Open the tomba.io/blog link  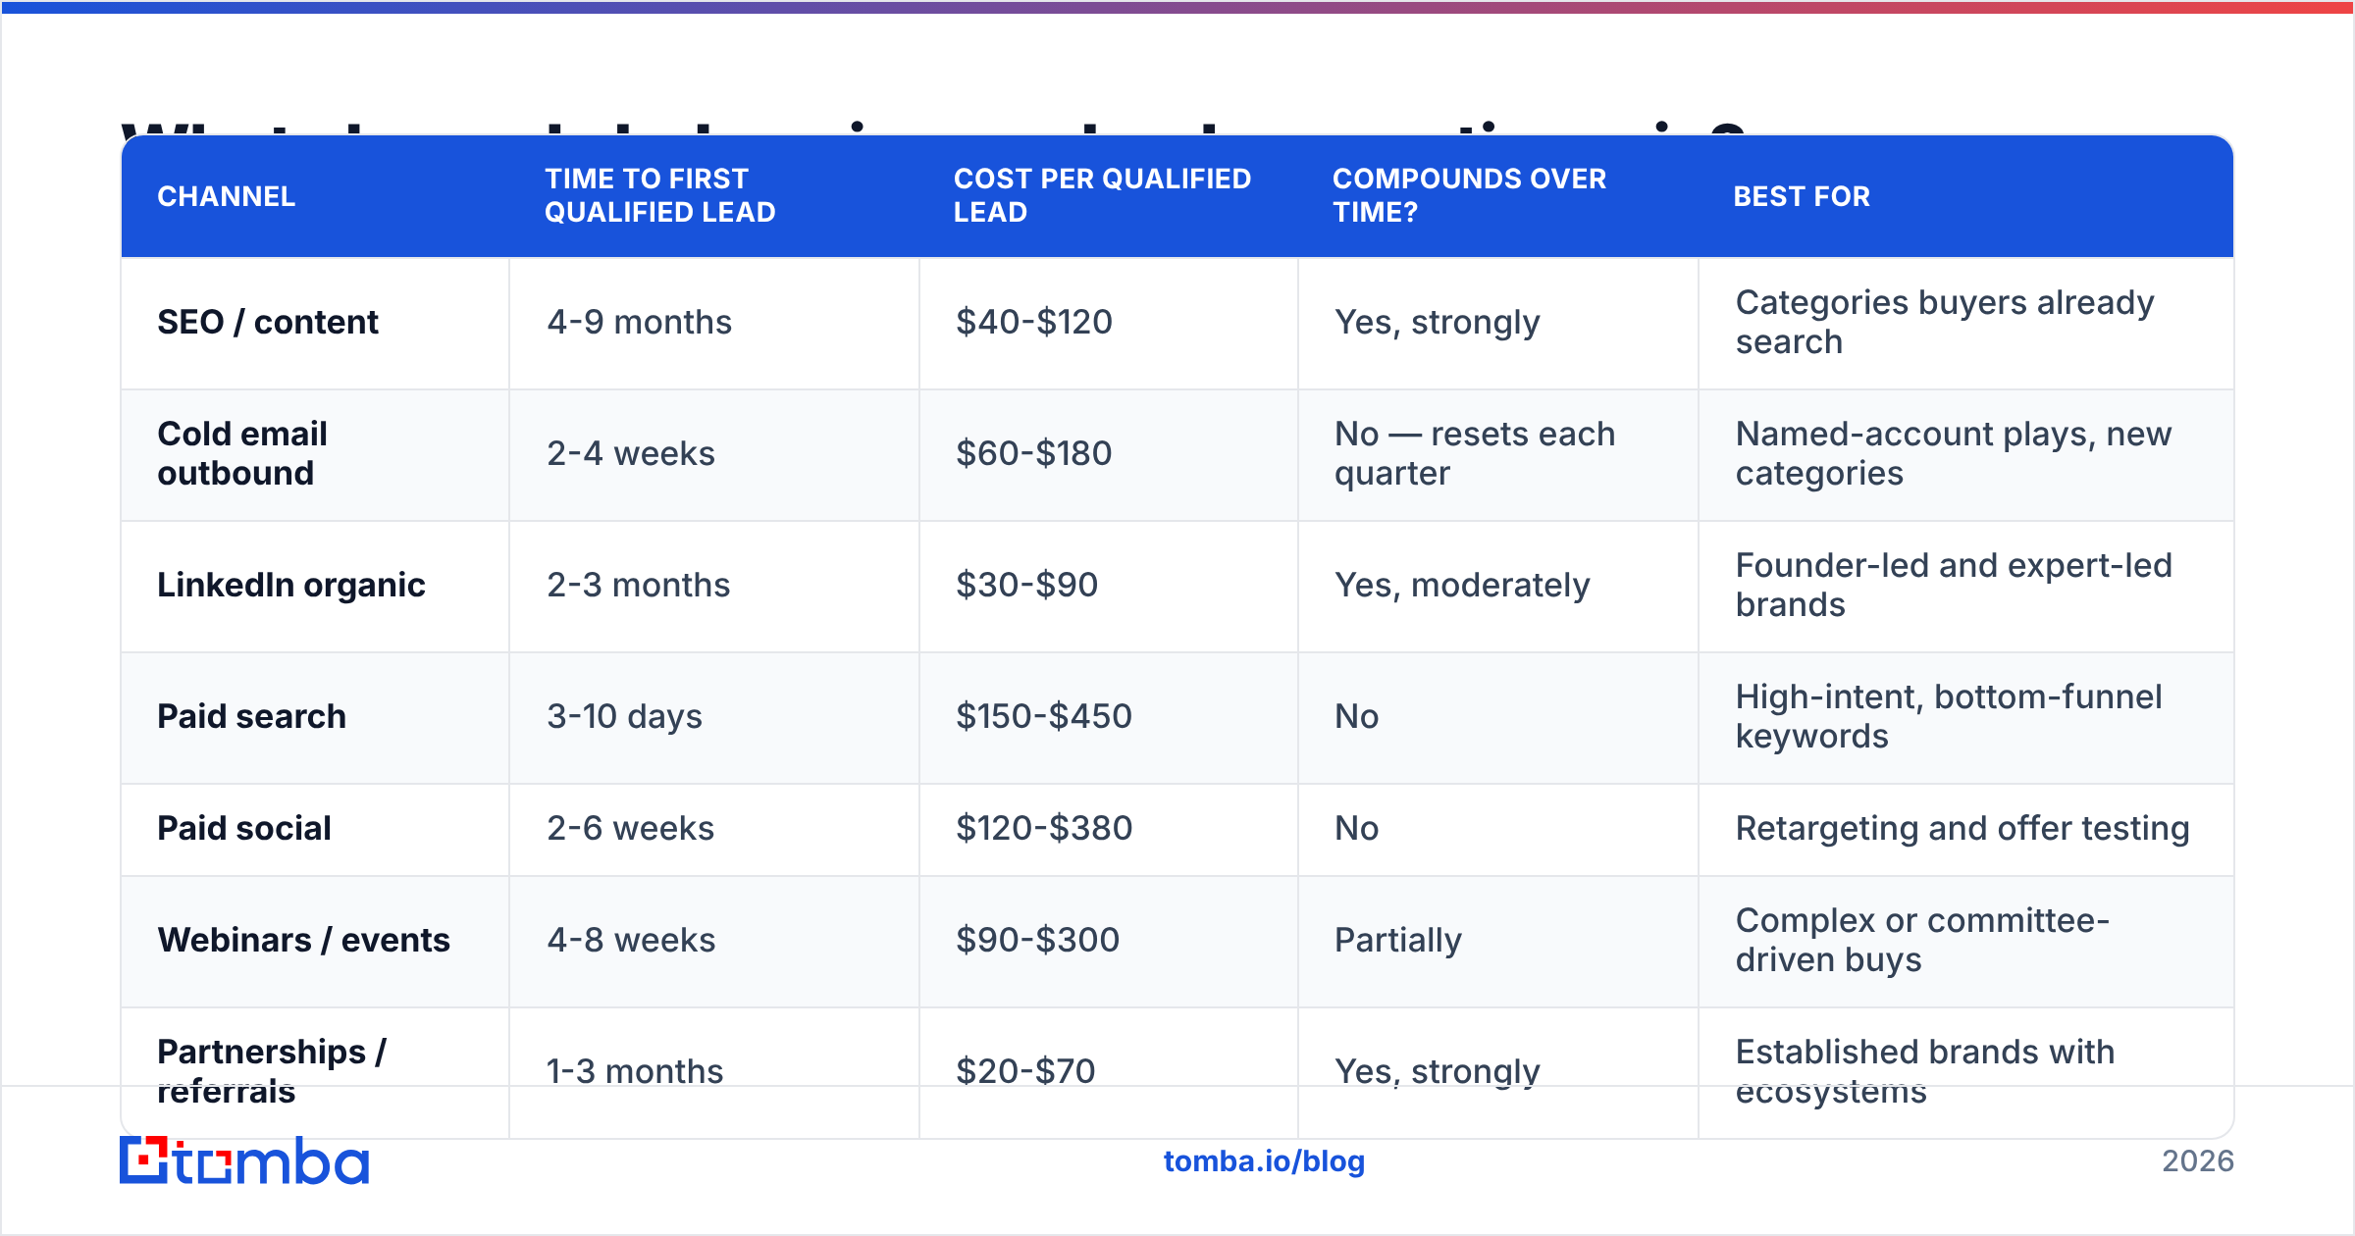(1264, 1161)
